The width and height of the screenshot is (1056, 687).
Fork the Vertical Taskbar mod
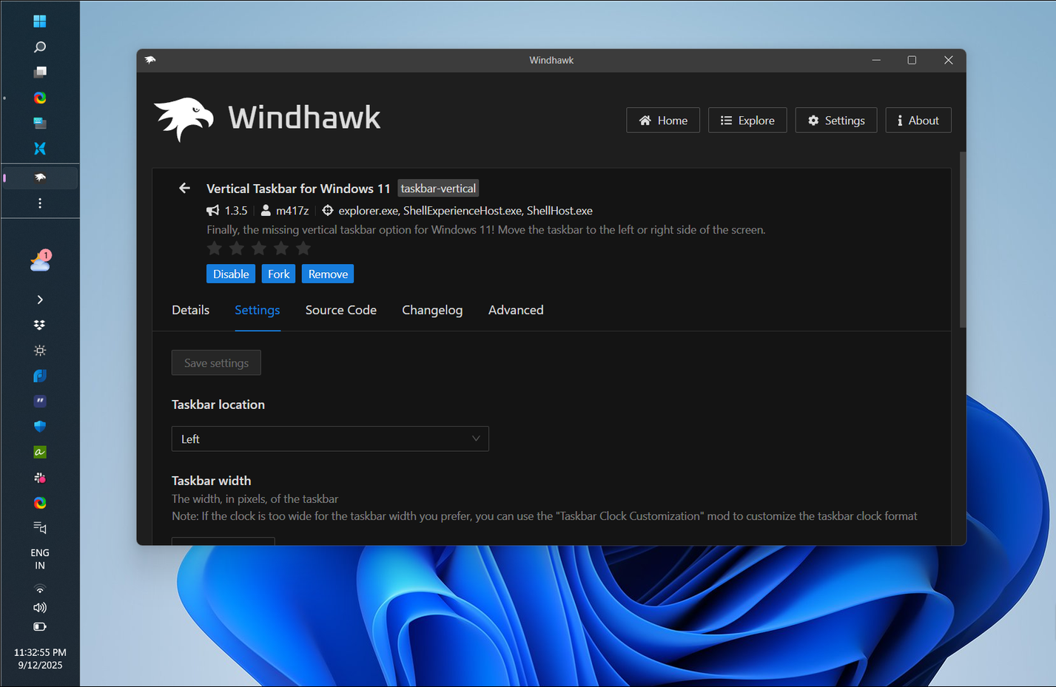[x=278, y=274]
